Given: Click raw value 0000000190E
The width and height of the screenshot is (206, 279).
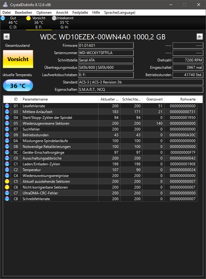Looking at the screenshot, I should [183, 164].
